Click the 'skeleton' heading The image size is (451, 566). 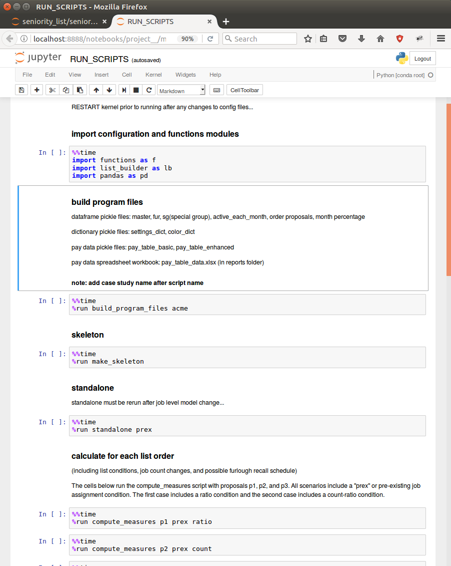coord(87,335)
